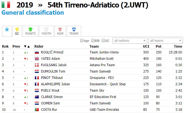Image resolution: width=184 pixels, height=113 pixels.
Task: Click the blue TEAMS jersey icon
Action: (74, 29)
